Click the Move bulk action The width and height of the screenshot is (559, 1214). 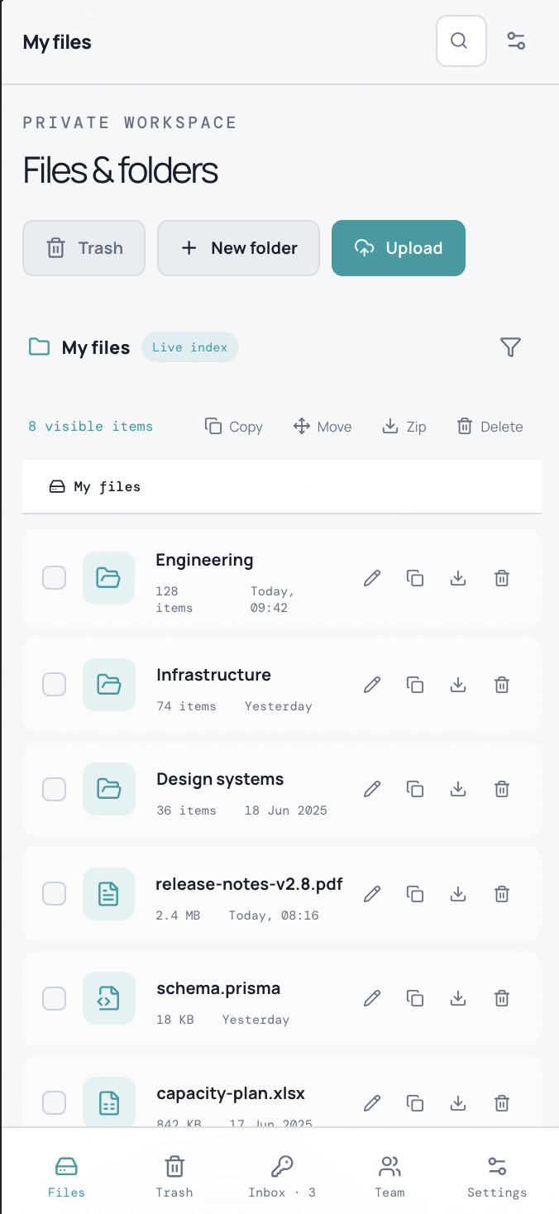tap(322, 427)
